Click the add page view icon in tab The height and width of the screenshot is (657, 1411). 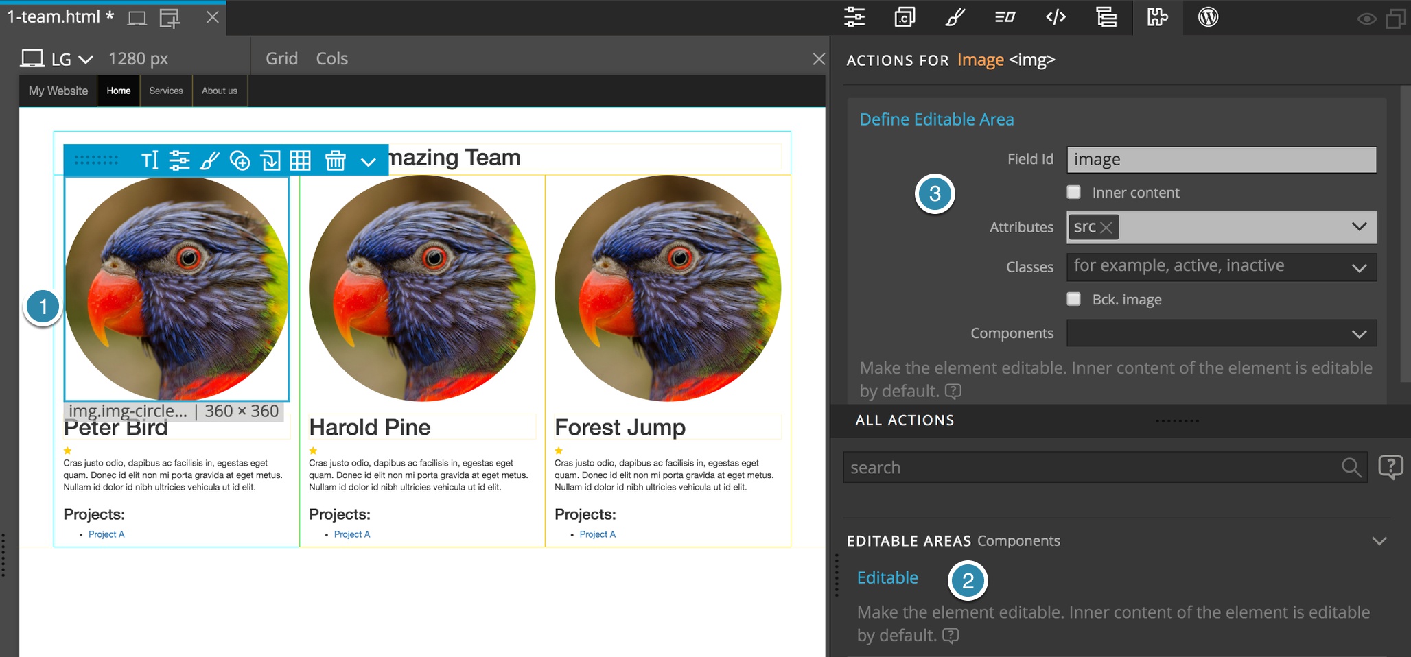tap(170, 19)
